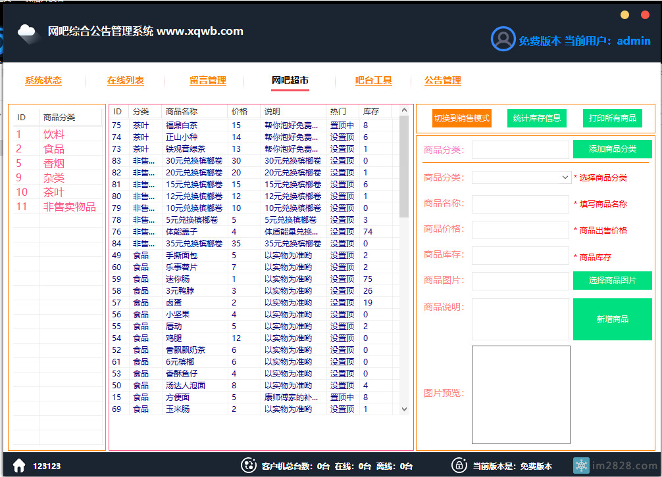Click the admin user avatar icon

(503, 39)
